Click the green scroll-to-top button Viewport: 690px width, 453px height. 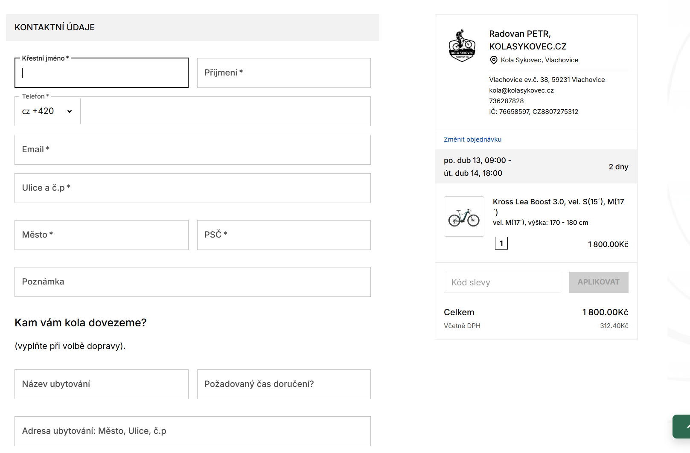coord(682,426)
